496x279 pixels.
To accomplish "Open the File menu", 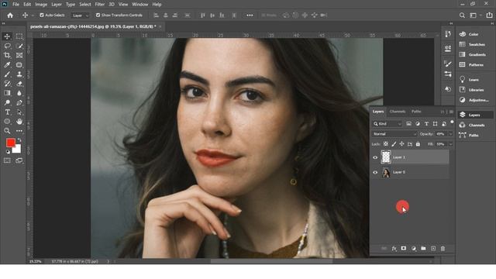I will pyautogui.click(x=15, y=5).
